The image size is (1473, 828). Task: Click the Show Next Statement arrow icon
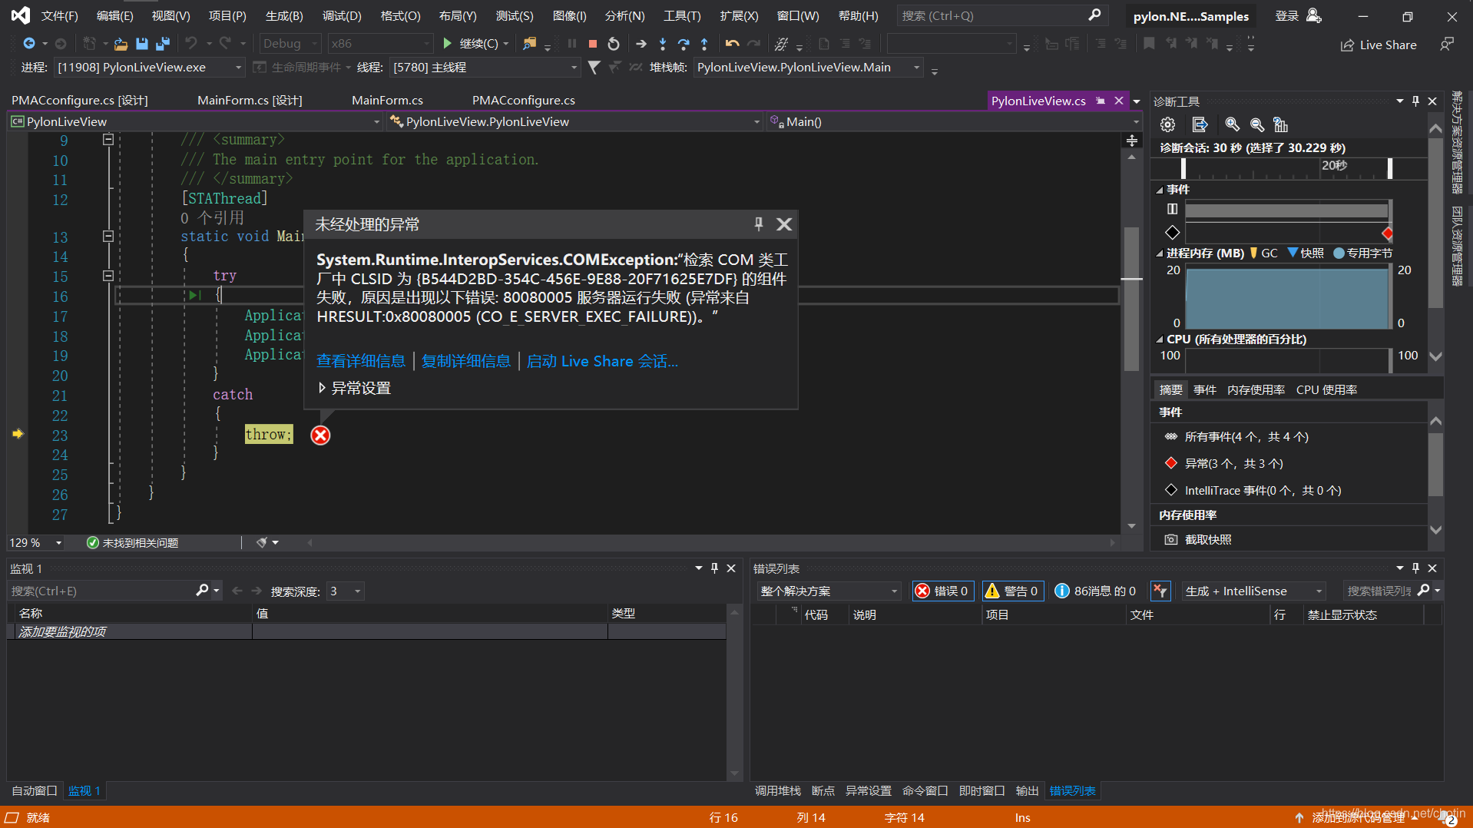641,44
